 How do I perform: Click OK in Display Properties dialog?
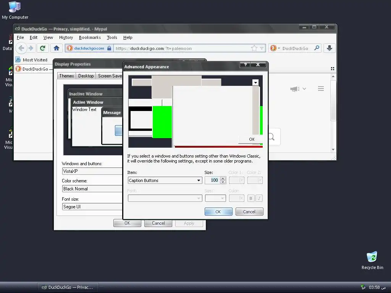click(127, 223)
